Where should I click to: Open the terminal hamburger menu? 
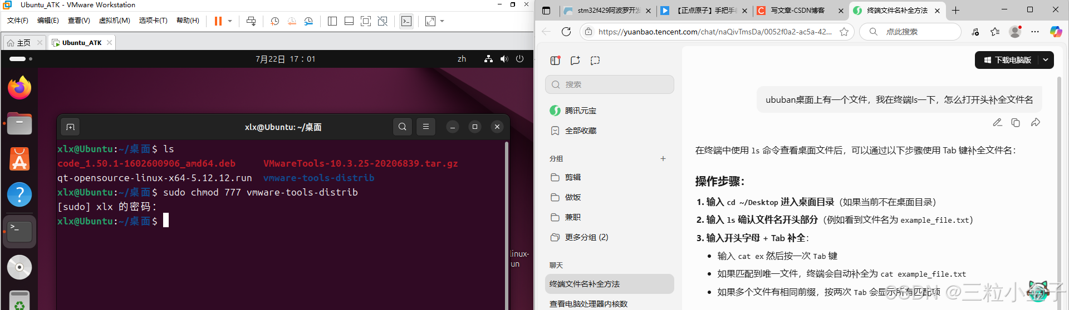(426, 127)
